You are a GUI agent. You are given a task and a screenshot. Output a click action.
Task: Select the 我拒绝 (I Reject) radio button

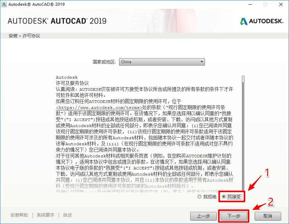click(x=199, y=197)
